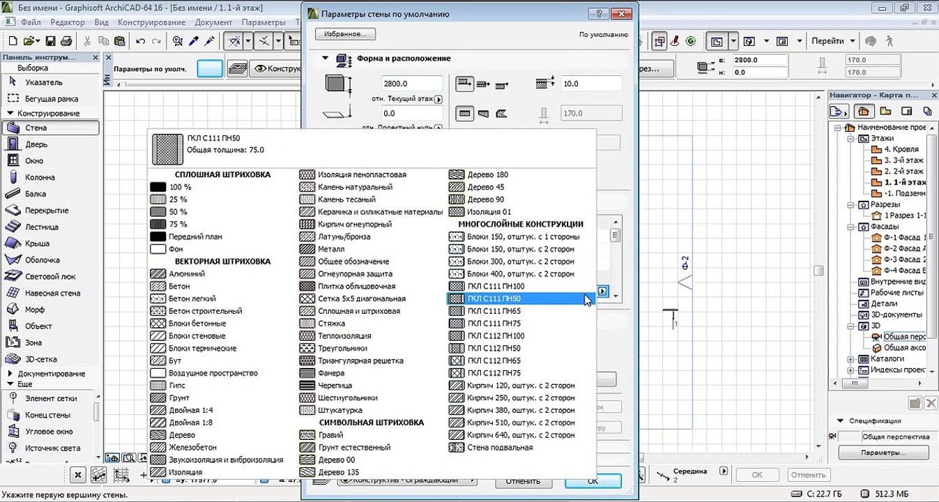Activate the syringe inject parameters icon
This screenshot has width=939, height=502.
pyautogui.click(x=209, y=41)
